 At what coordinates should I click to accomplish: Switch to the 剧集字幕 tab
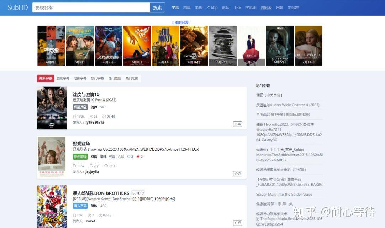pos(63,78)
